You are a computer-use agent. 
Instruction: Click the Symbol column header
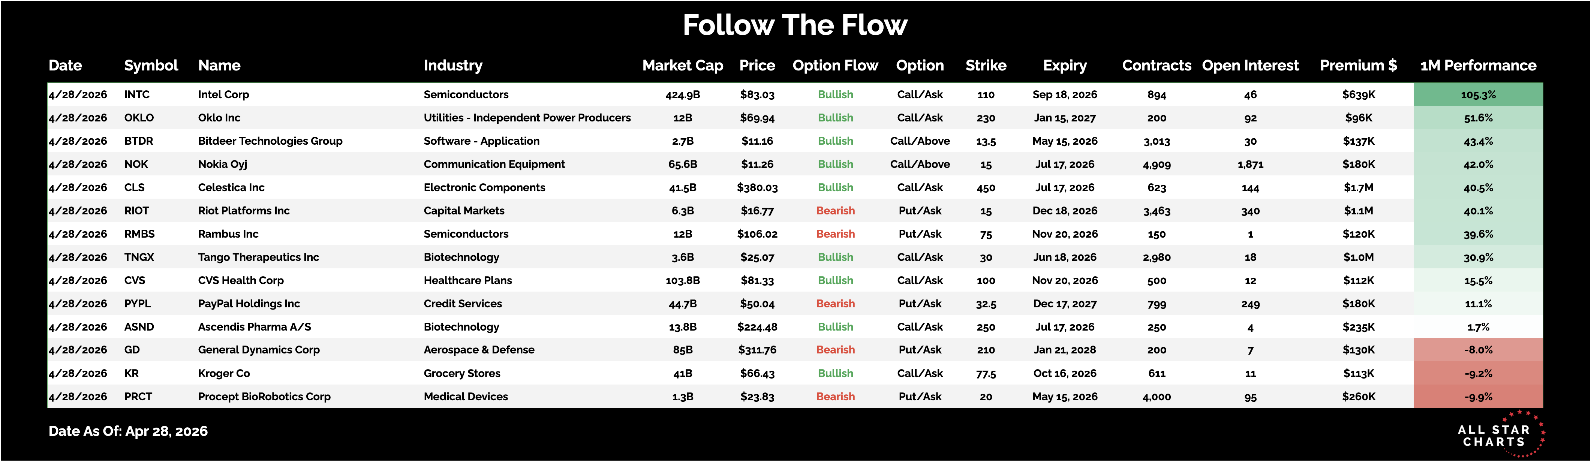click(x=151, y=66)
